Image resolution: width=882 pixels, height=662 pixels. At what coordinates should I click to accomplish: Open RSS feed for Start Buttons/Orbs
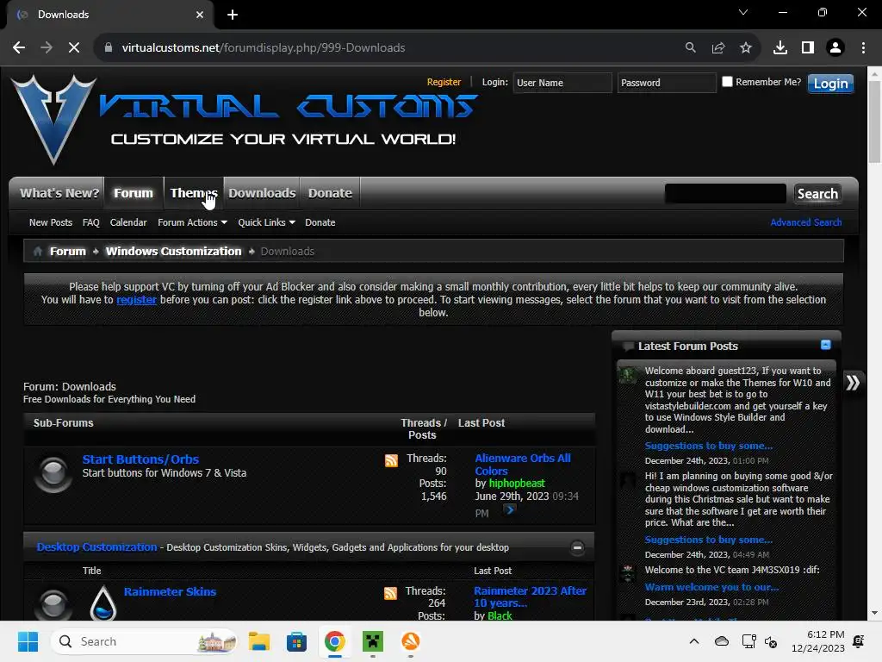[392, 460]
